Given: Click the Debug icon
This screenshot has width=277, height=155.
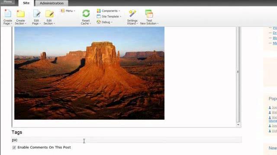Looking at the screenshot, I should 99,22.
